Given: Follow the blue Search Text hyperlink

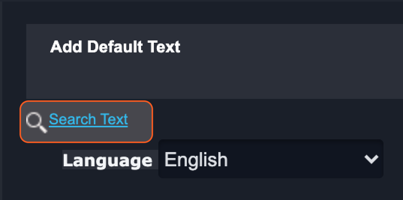Looking at the screenshot, I should pyautogui.click(x=88, y=119).
